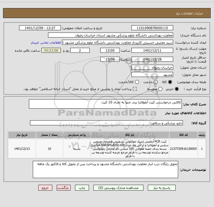The width and height of the screenshot is (214, 207).
Task: Click the نوع فرآیند خرید label
Action: tap(195, 89)
